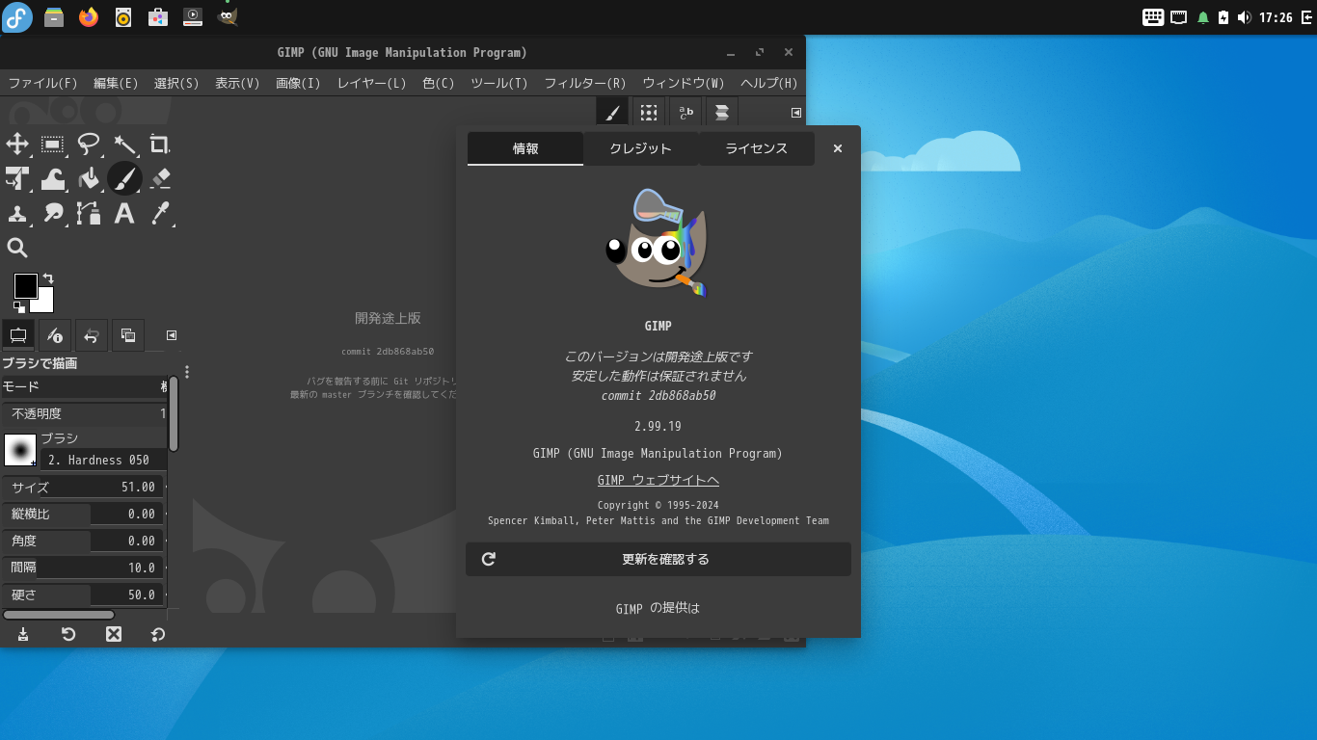Viewport: 1317px width, 740px height.
Task: Open the Device Status tab
Action: click(55, 335)
